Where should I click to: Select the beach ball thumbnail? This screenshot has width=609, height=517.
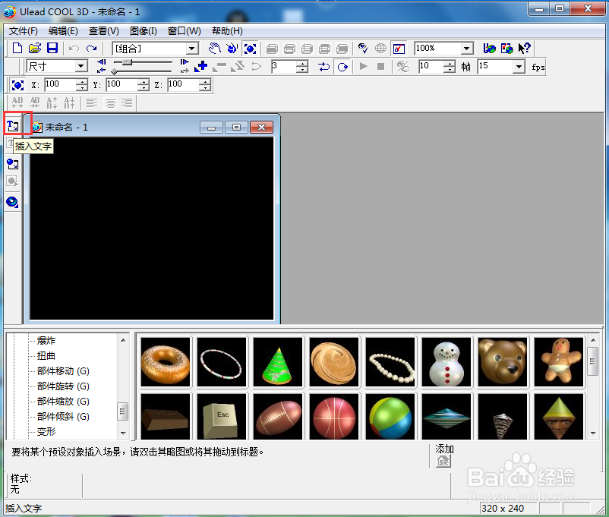[390, 416]
